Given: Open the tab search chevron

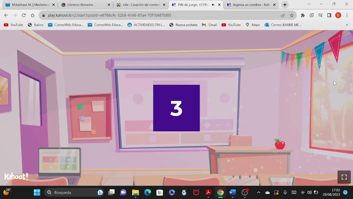Looking at the screenshot, I should click(309, 4).
